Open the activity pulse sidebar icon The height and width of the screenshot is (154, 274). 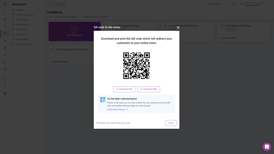pyautogui.click(x=5, y=12)
